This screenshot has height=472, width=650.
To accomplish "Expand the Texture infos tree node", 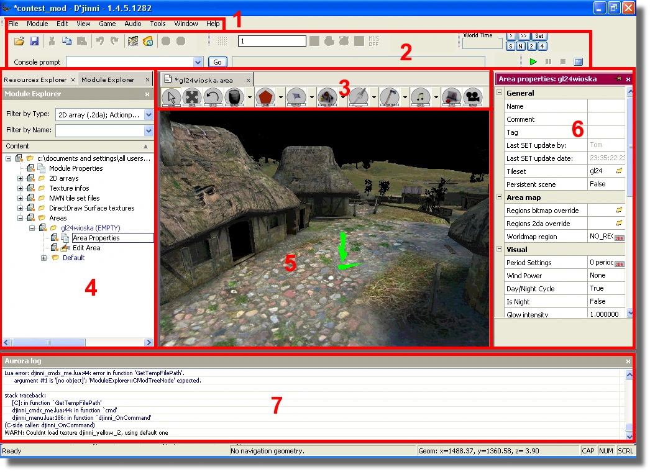I will (20, 188).
